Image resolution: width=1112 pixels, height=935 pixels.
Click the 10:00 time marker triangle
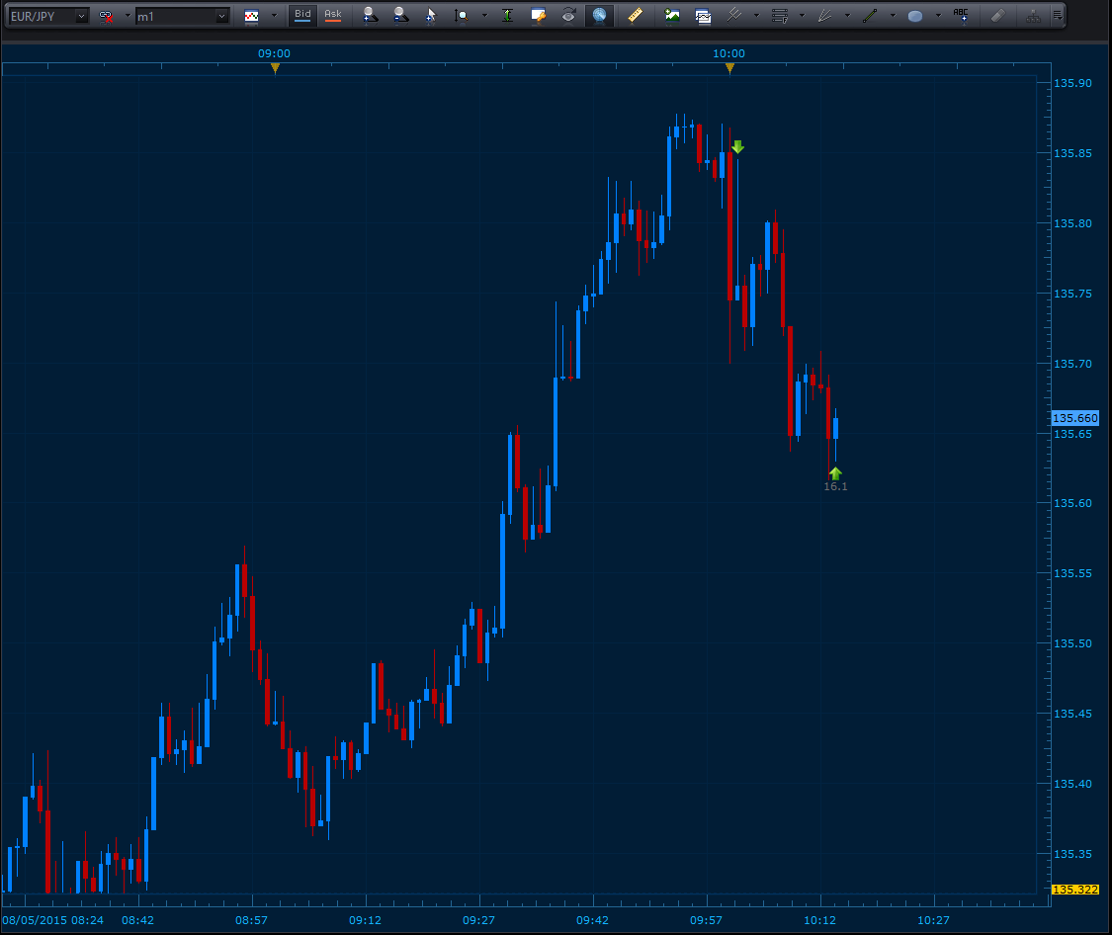(x=729, y=68)
